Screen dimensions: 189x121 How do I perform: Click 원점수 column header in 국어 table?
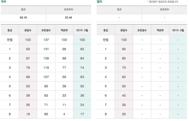[x=28, y=30]
